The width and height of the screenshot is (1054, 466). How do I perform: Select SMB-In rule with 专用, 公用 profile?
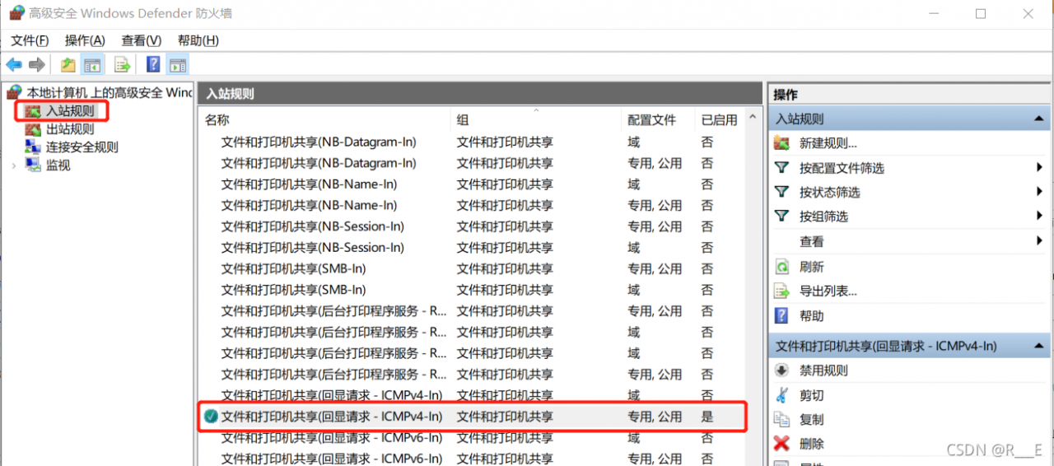[473, 268]
